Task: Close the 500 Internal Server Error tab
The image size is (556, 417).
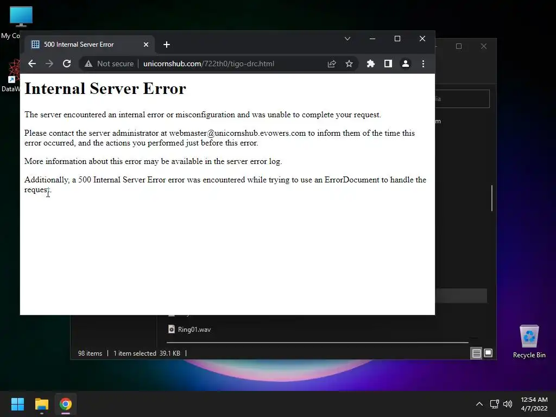Action: pyautogui.click(x=146, y=45)
